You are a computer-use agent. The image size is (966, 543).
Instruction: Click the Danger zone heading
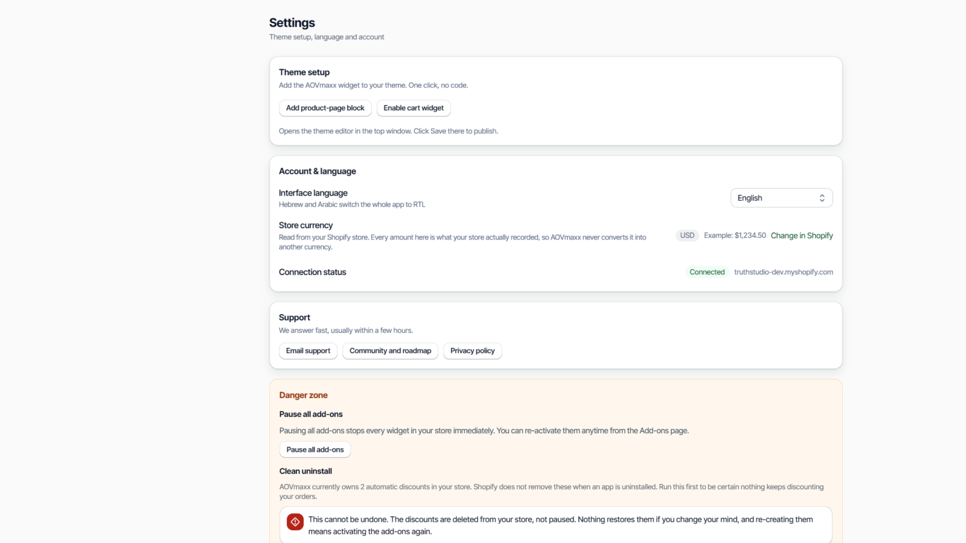(x=304, y=395)
